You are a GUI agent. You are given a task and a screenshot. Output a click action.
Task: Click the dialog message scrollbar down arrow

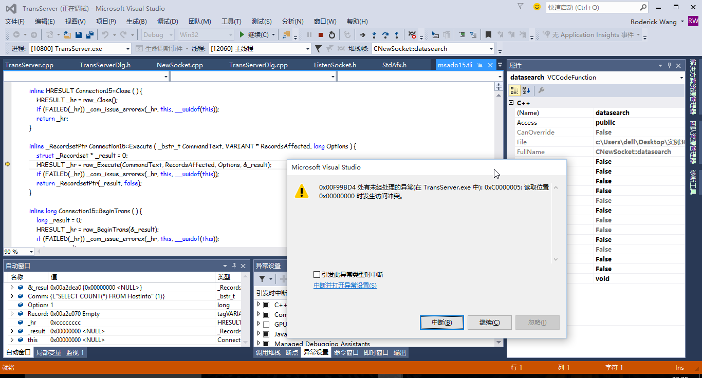click(556, 260)
